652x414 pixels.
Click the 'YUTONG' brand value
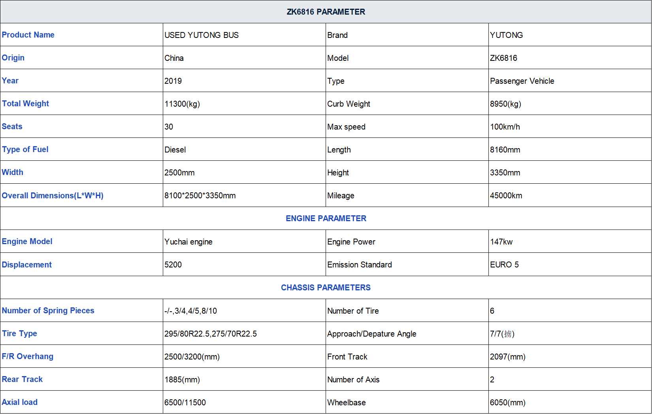[x=506, y=35]
